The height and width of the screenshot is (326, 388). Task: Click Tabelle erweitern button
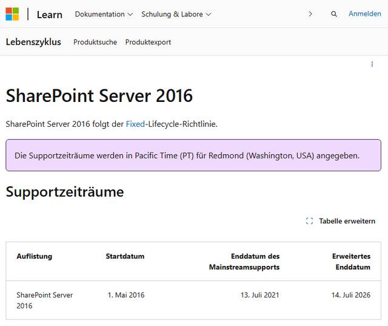tap(341, 221)
